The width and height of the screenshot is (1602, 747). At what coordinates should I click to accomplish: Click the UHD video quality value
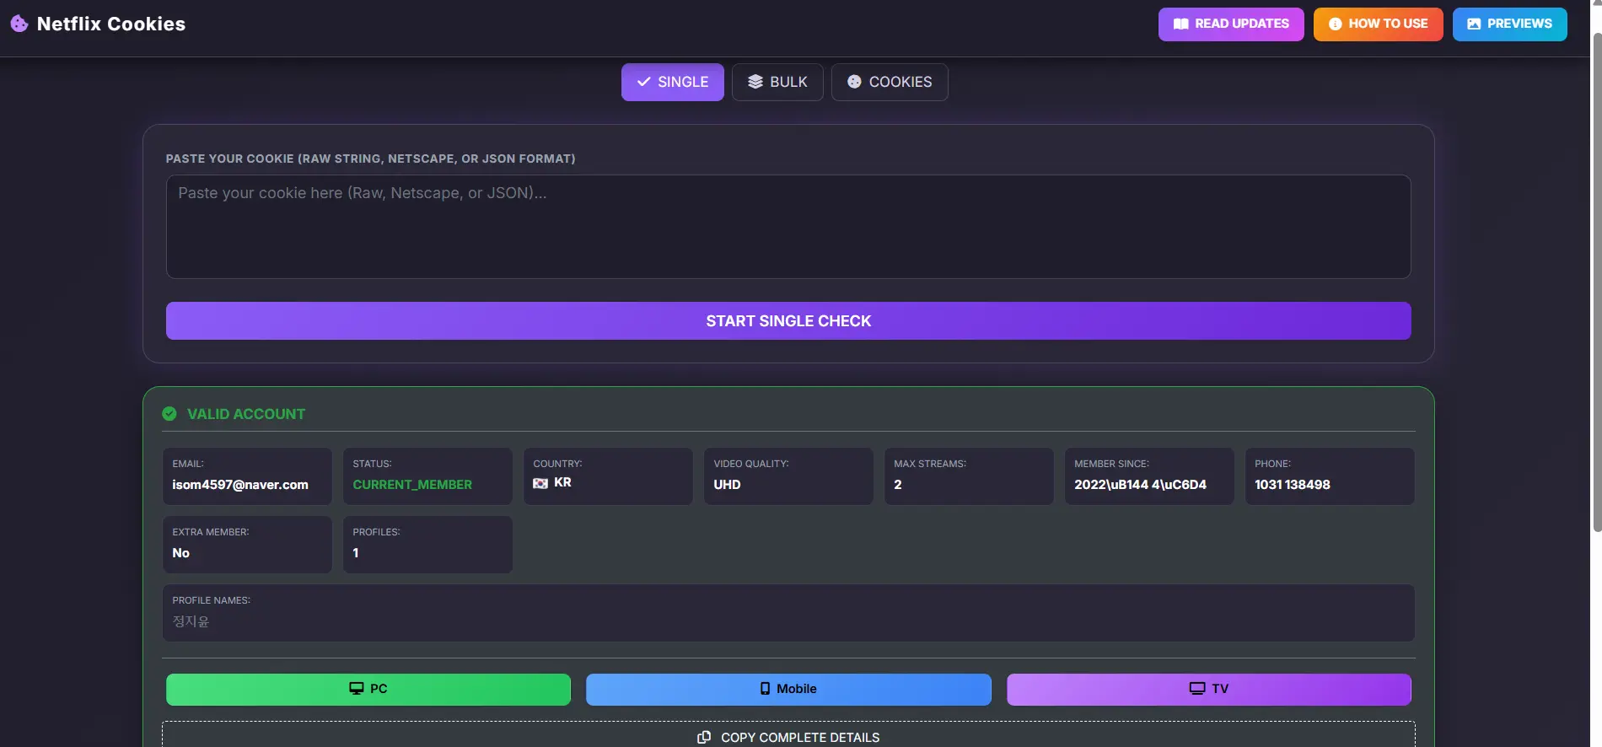pyautogui.click(x=727, y=485)
